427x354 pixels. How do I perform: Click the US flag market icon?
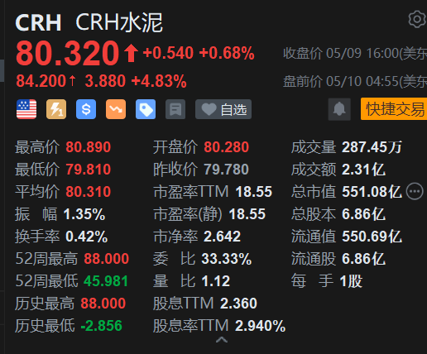(x=26, y=109)
